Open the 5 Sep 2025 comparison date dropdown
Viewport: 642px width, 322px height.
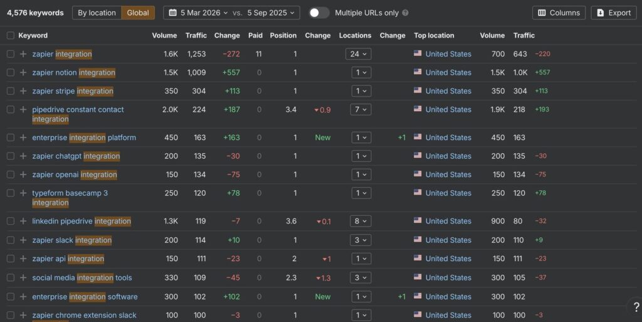click(x=270, y=13)
